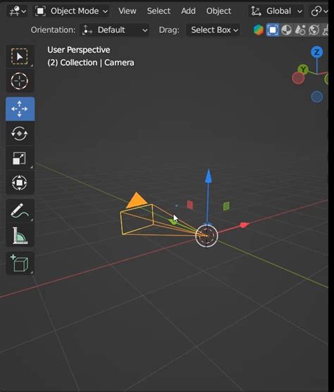Click the blue negative Z axis circle
The height and width of the screenshot is (392, 334).
pyautogui.click(x=316, y=96)
